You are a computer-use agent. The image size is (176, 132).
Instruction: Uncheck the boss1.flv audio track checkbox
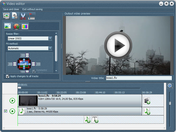coord(6,111)
